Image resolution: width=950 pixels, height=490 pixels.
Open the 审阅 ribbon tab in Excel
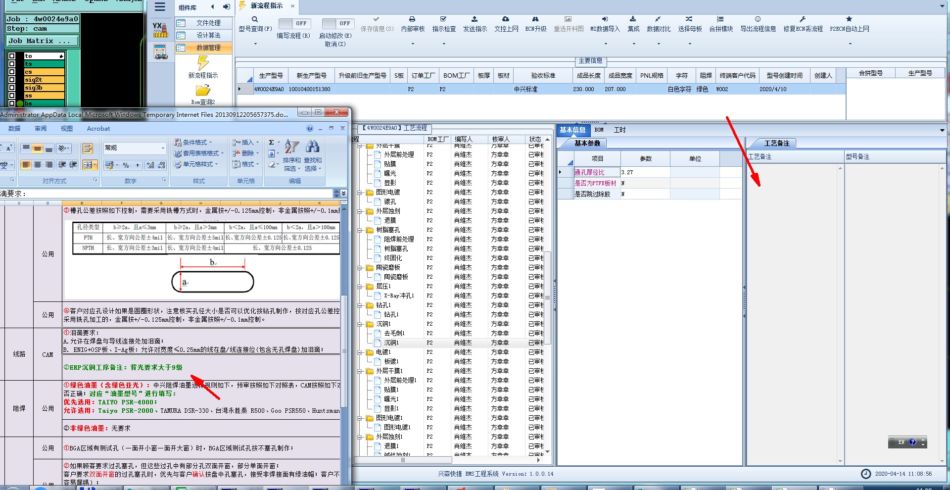tap(41, 129)
